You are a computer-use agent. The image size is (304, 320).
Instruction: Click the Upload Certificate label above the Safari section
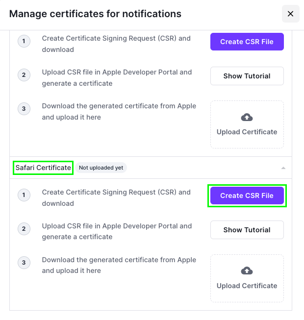coord(247,132)
